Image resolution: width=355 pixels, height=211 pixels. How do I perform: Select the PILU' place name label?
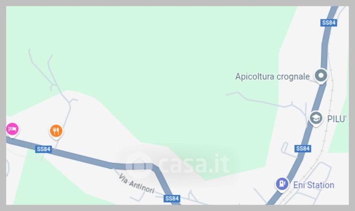pos(337,119)
